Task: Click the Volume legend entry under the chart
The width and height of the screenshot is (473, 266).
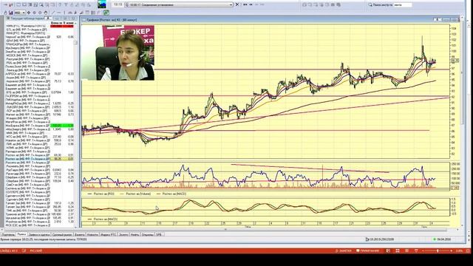Action: 135,194
